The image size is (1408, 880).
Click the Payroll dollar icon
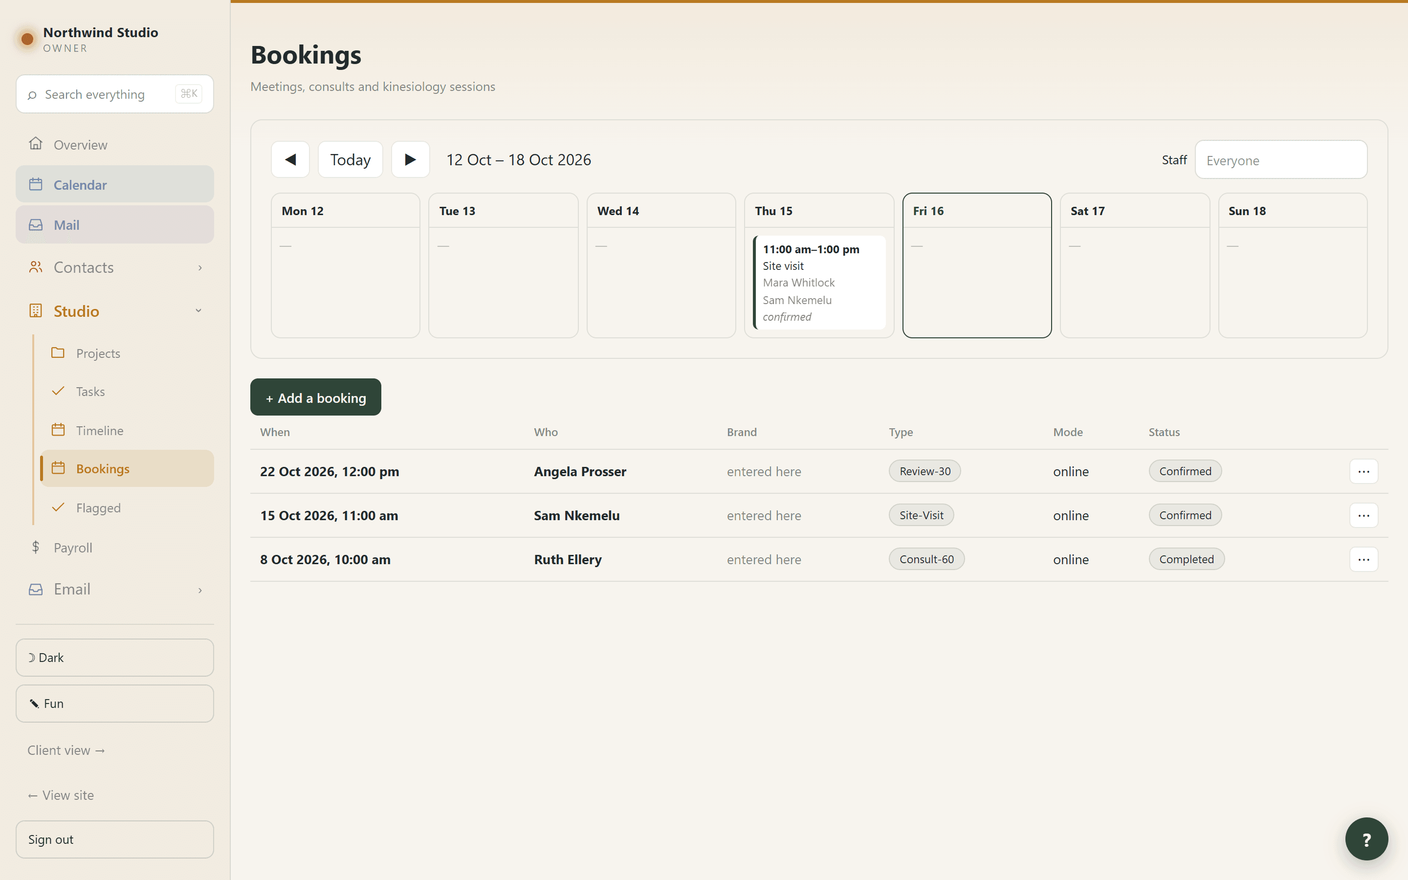(x=36, y=547)
